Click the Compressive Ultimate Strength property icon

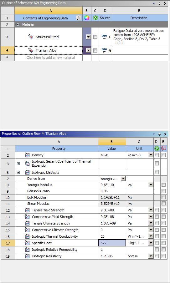[27, 230]
